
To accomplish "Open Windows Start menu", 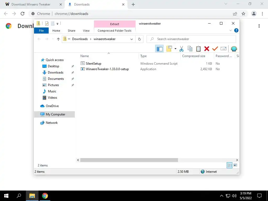I will [x=6, y=196].
